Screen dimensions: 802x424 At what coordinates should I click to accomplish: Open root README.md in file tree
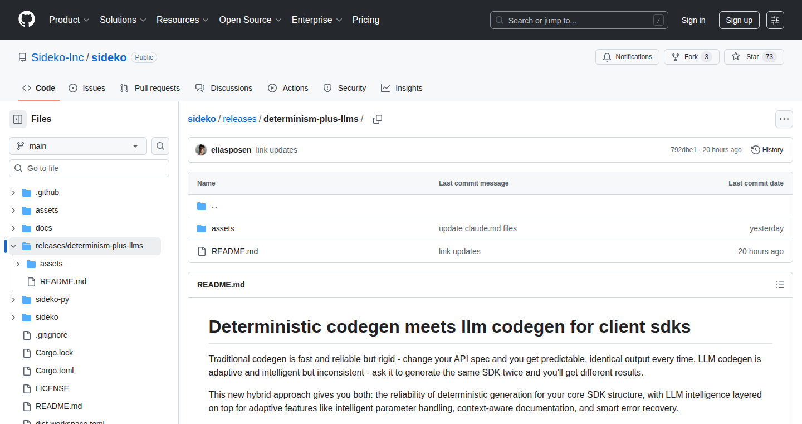click(58, 406)
